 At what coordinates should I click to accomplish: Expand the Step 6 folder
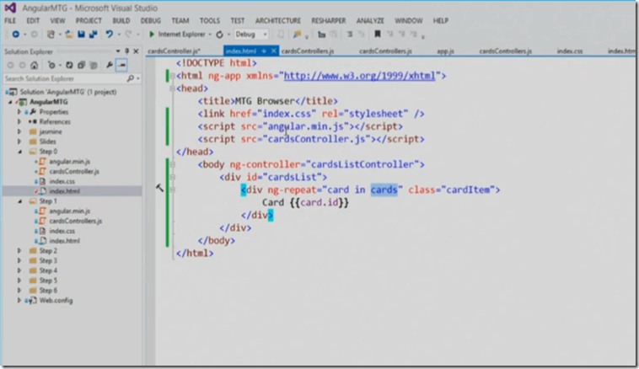[x=19, y=291]
